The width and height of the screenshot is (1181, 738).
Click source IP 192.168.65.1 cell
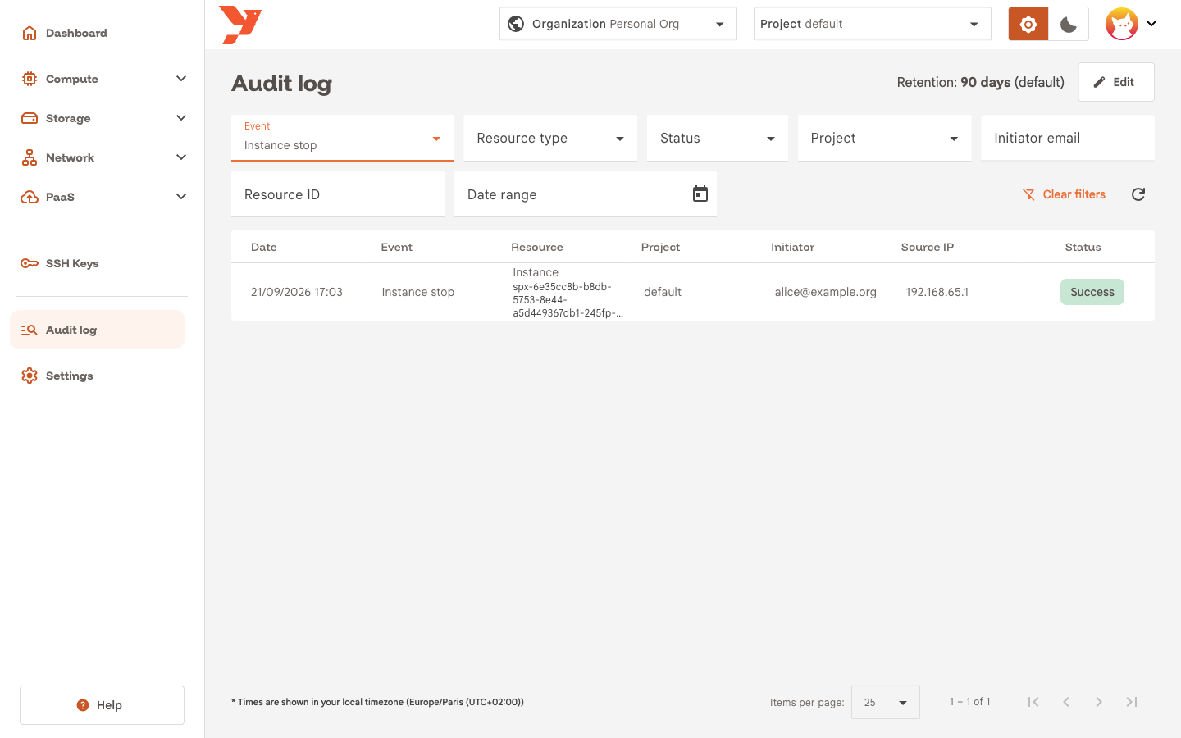pyautogui.click(x=937, y=292)
